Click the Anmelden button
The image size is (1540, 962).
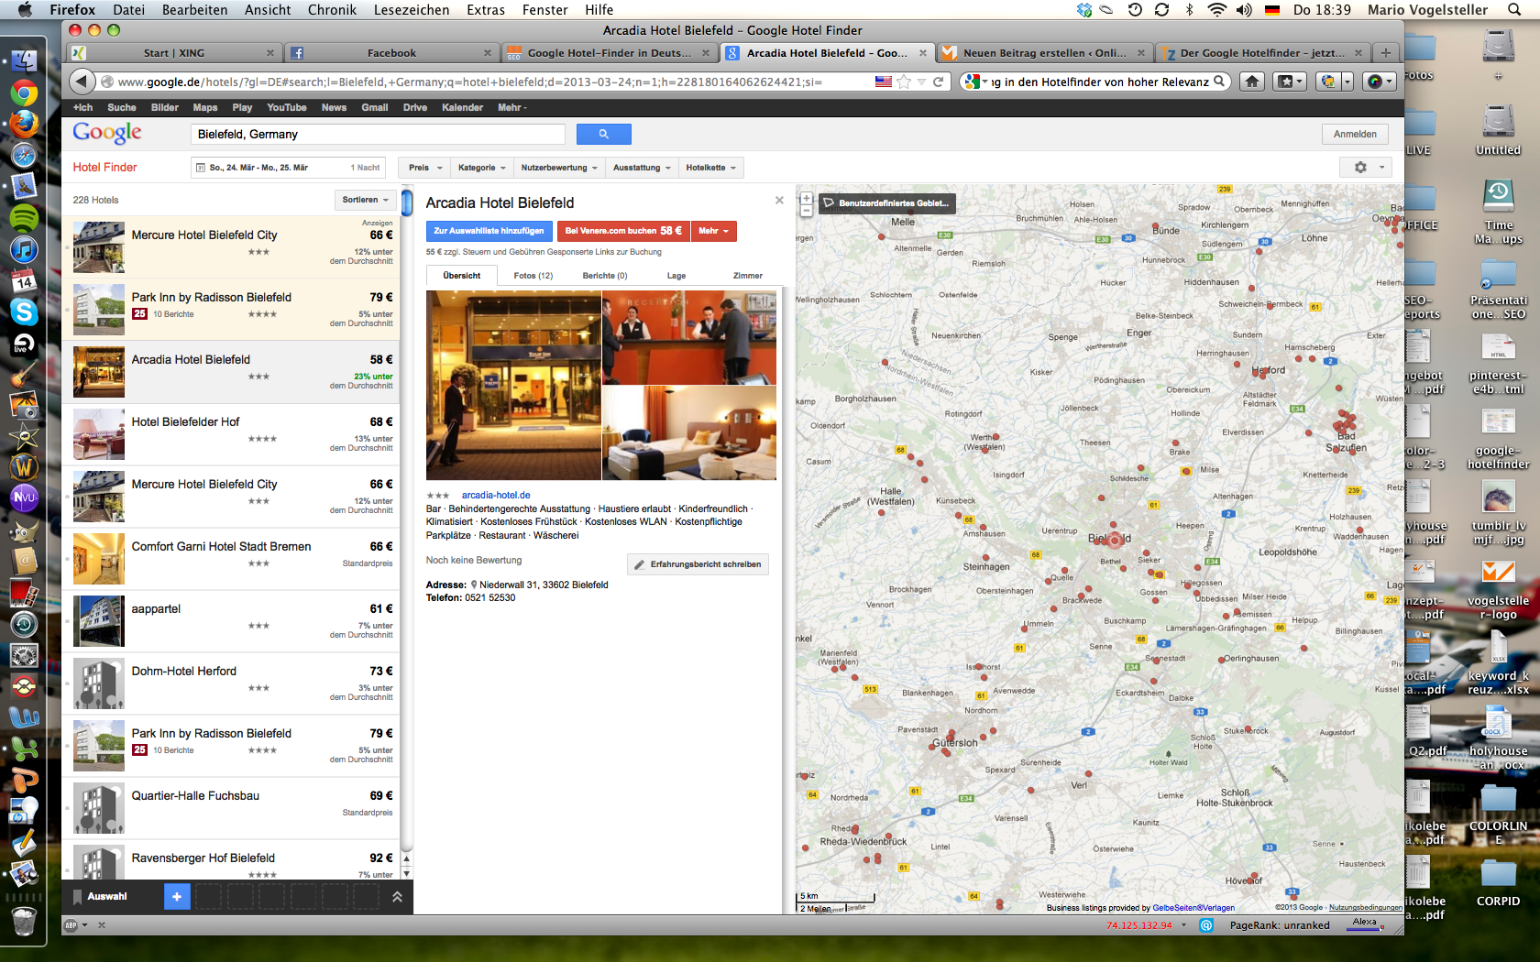pos(1355,134)
